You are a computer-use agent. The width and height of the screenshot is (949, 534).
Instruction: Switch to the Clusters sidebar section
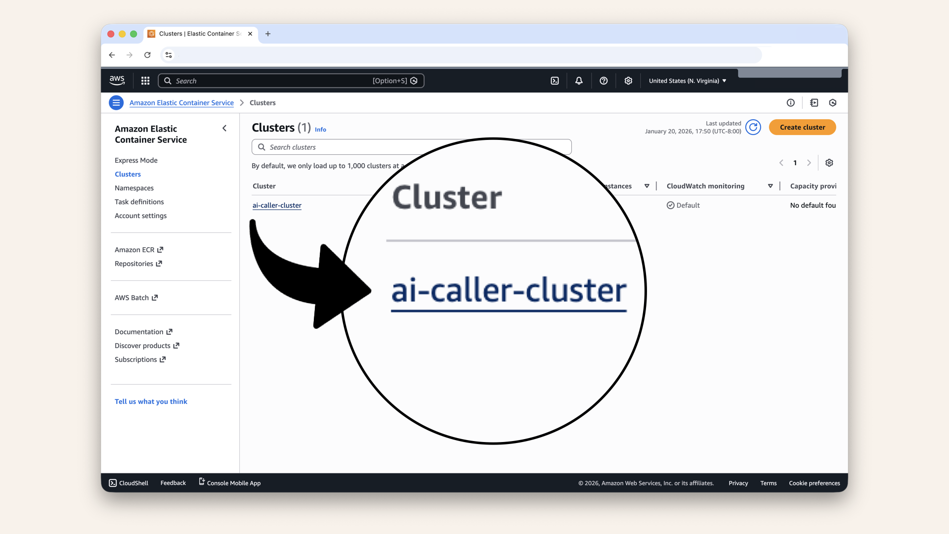coord(128,174)
